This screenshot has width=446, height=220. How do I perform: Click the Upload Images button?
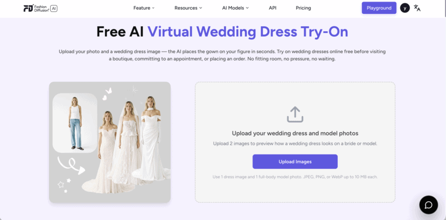(295, 162)
